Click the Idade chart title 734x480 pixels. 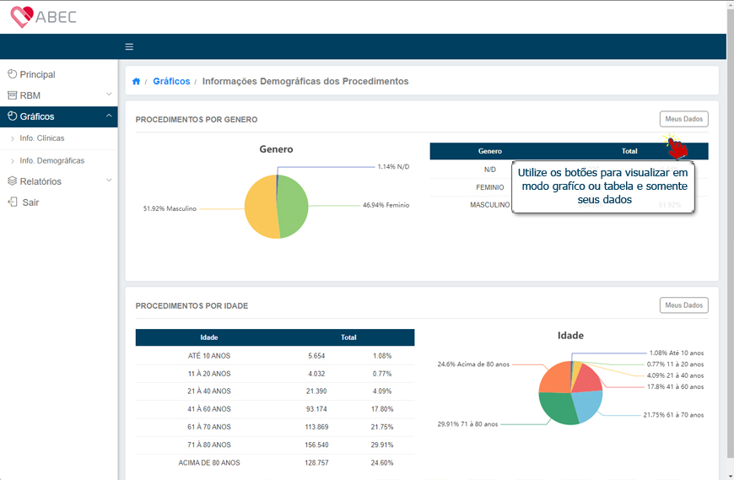click(x=570, y=336)
